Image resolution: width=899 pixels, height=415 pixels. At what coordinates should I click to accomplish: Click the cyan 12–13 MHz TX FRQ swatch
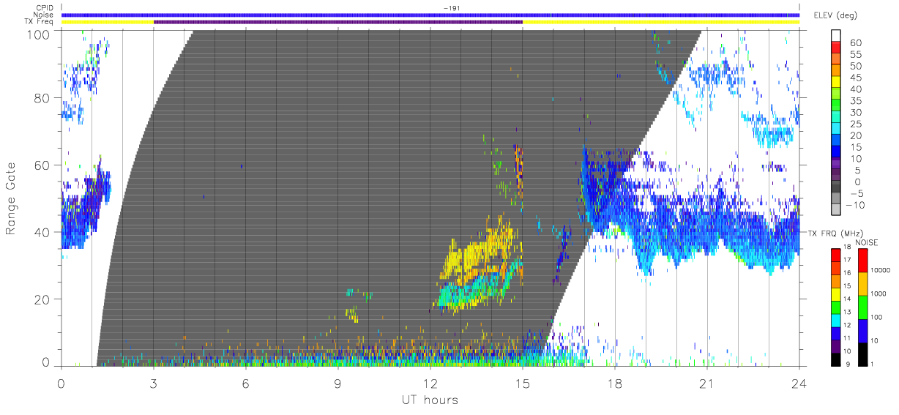point(838,319)
